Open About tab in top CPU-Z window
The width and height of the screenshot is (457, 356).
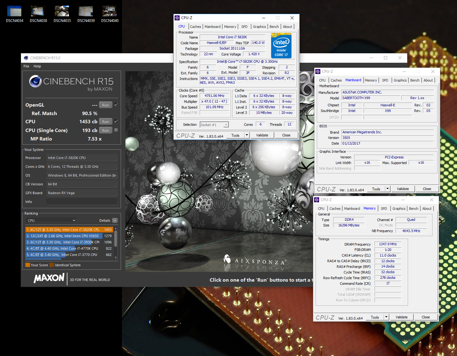[x=287, y=27]
